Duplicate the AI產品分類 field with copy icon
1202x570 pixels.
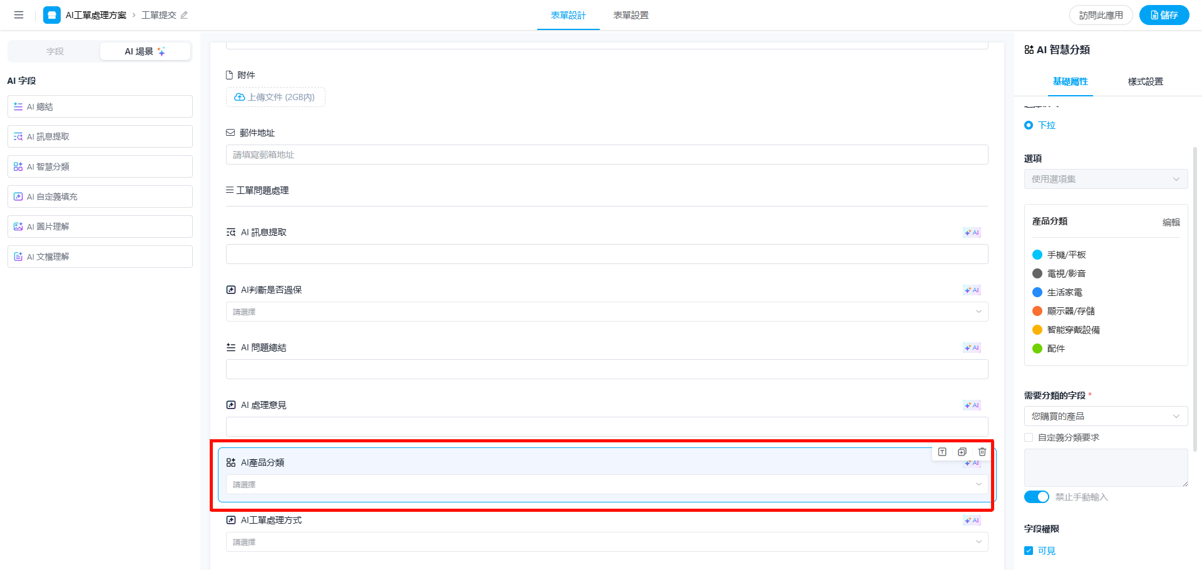[962, 452]
